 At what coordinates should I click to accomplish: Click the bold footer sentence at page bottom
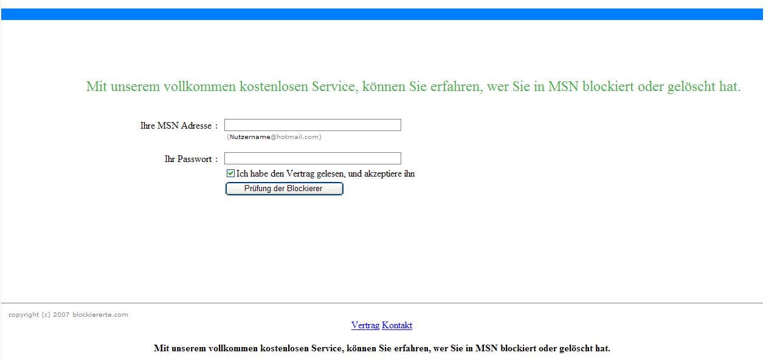pyautogui.click(x=382, y=348)
